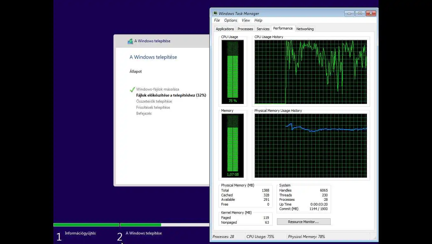Click the Összetevők telepítése step text
Viewport: 432px width, 244px height.
154,101
